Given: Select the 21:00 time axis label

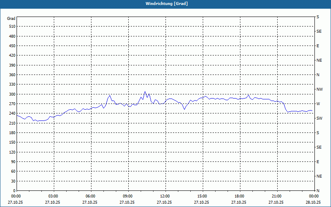Looking at the screenshot, I should pyautogui.click(x=277, y=196).
